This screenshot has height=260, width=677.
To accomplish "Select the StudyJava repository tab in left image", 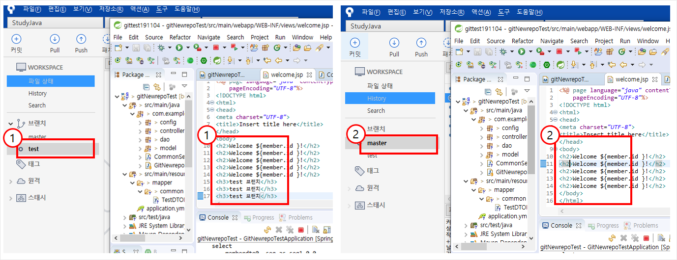I will [x=54, y=23].
